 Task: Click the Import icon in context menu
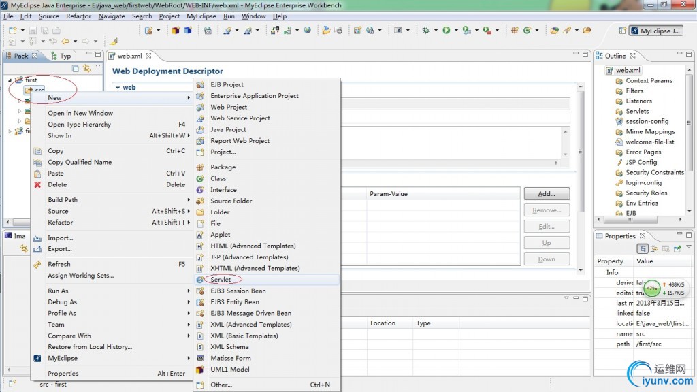tap(37, 238)
